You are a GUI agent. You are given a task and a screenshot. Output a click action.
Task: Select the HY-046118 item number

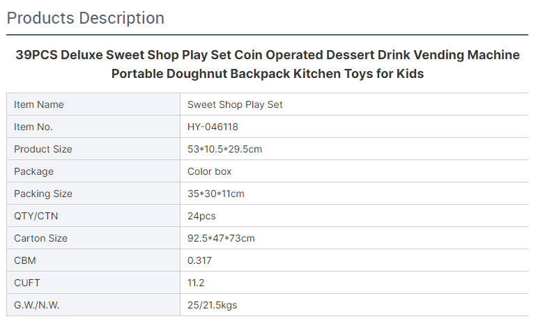tap(213, 127)
